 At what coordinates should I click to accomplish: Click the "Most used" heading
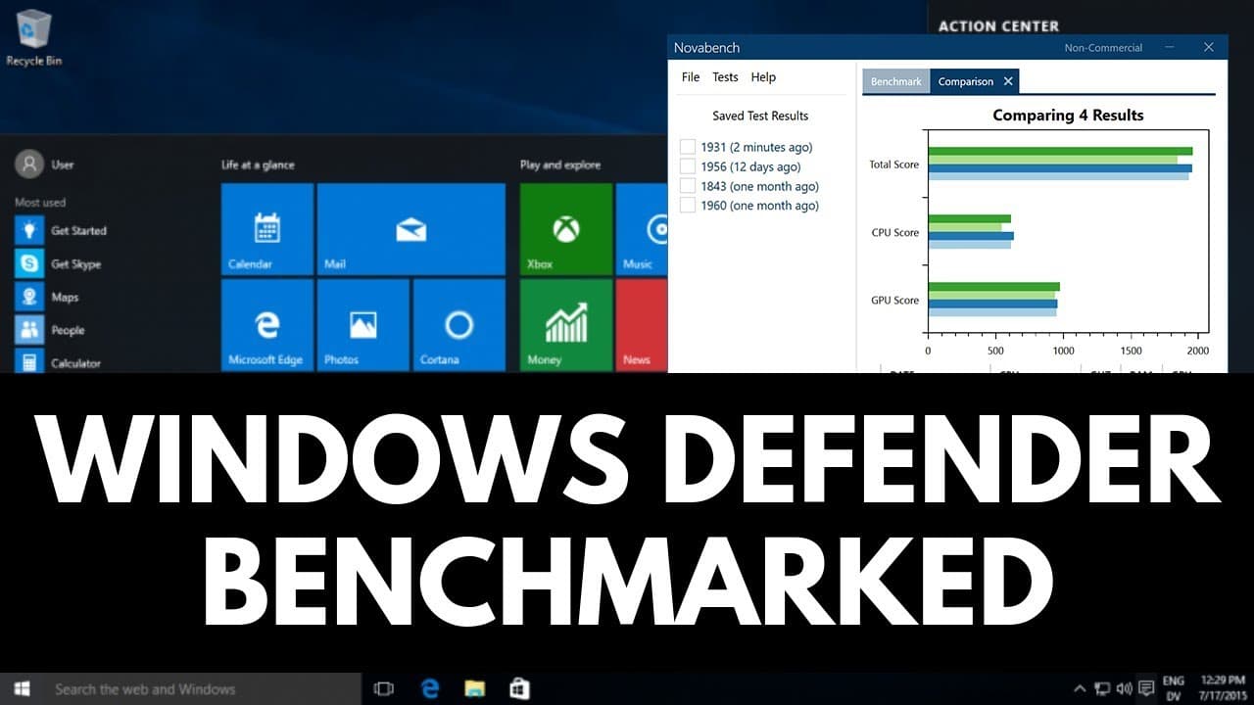coord(40,203)
